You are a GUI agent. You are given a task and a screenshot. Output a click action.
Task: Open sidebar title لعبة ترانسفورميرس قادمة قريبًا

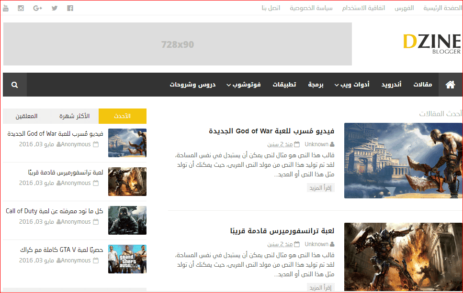coord(66,173)
